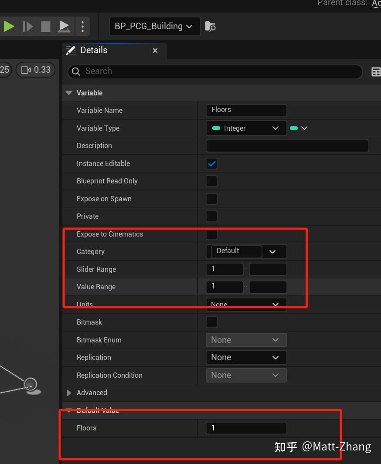
Task: Tick the Expose on Spawn checkbox
Action: pos(211,199)
